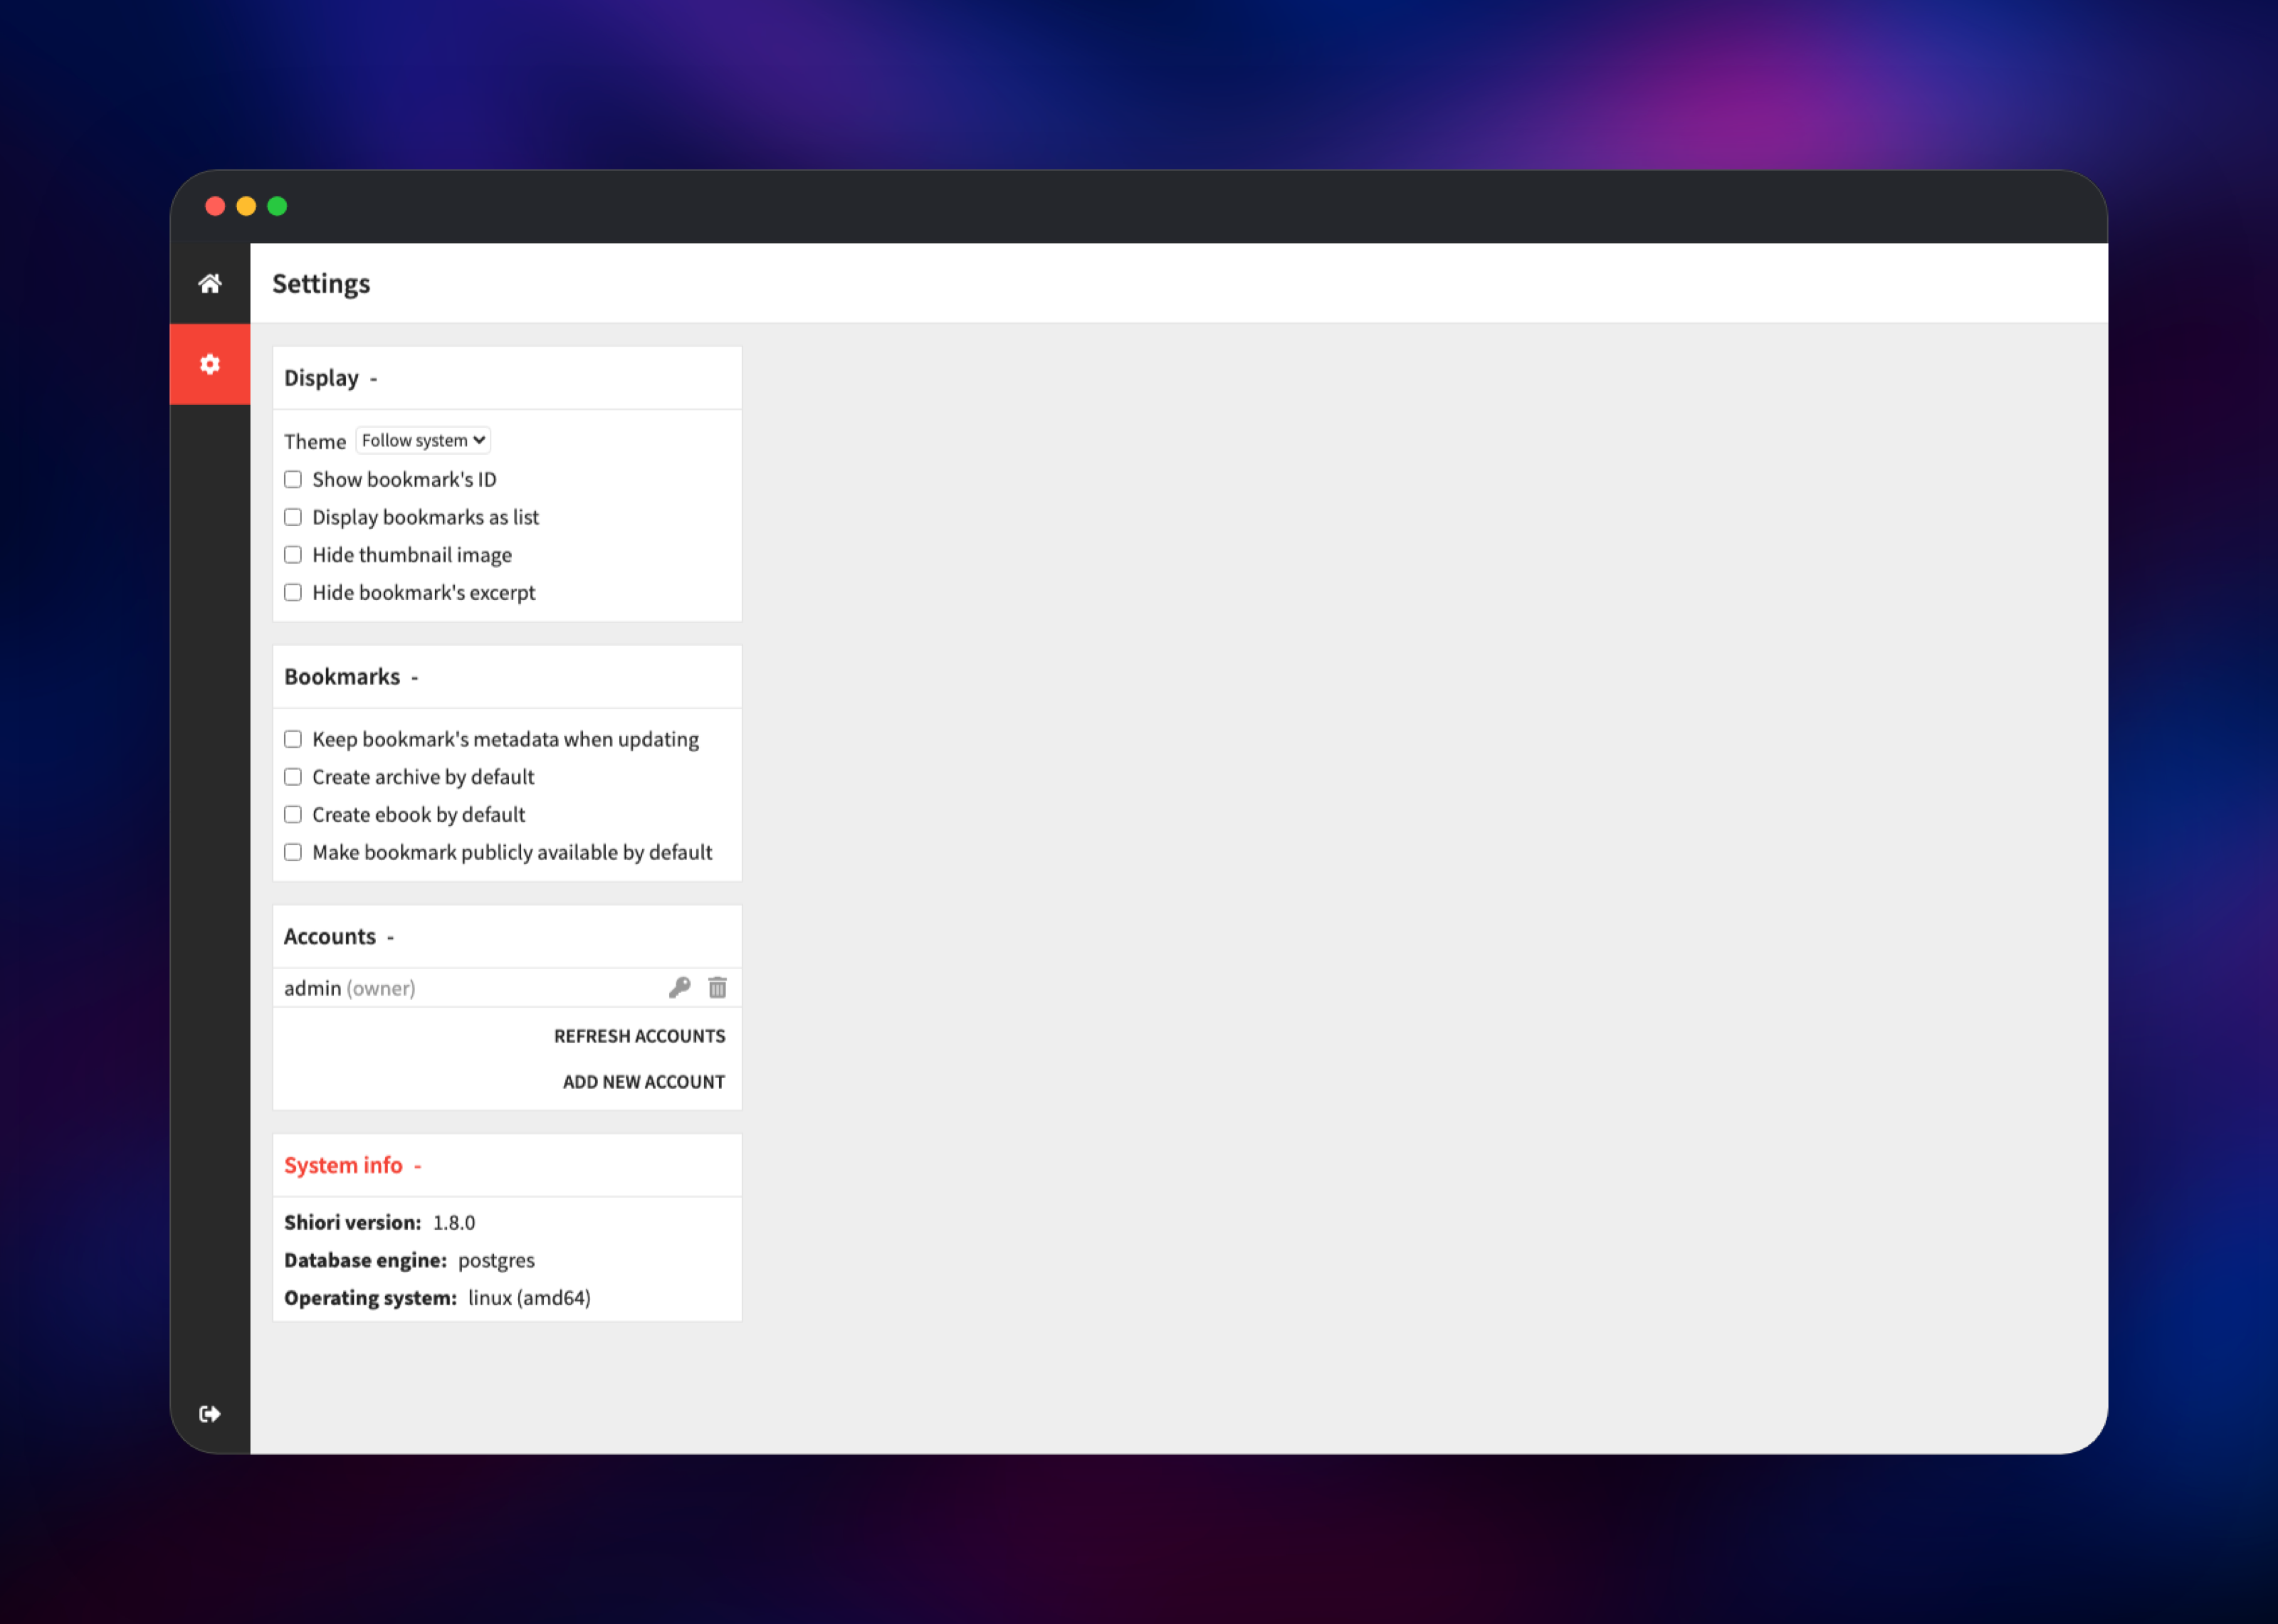This screenshot has width=2278, height=1624.
Task: Collapse the System info section
Action: pyautogui.click(x=418, y=1166)
